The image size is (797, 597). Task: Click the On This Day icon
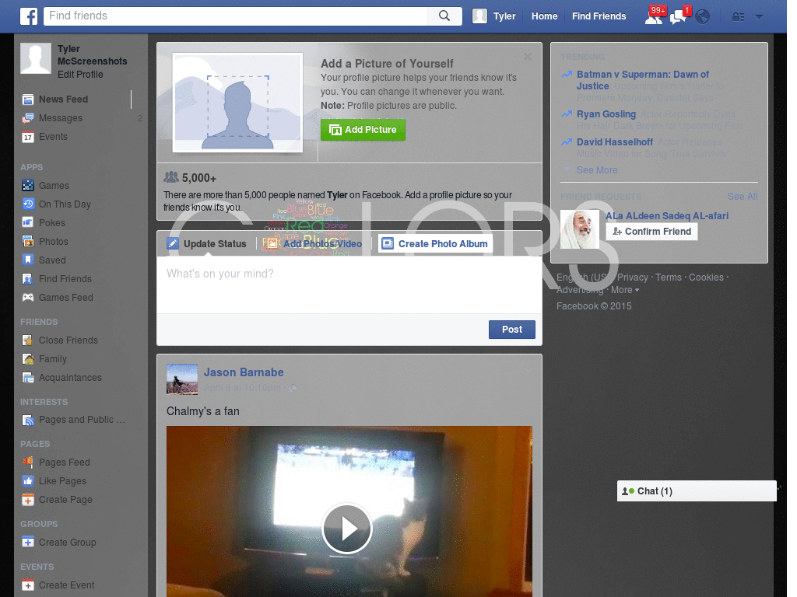[x=28, y=204]
